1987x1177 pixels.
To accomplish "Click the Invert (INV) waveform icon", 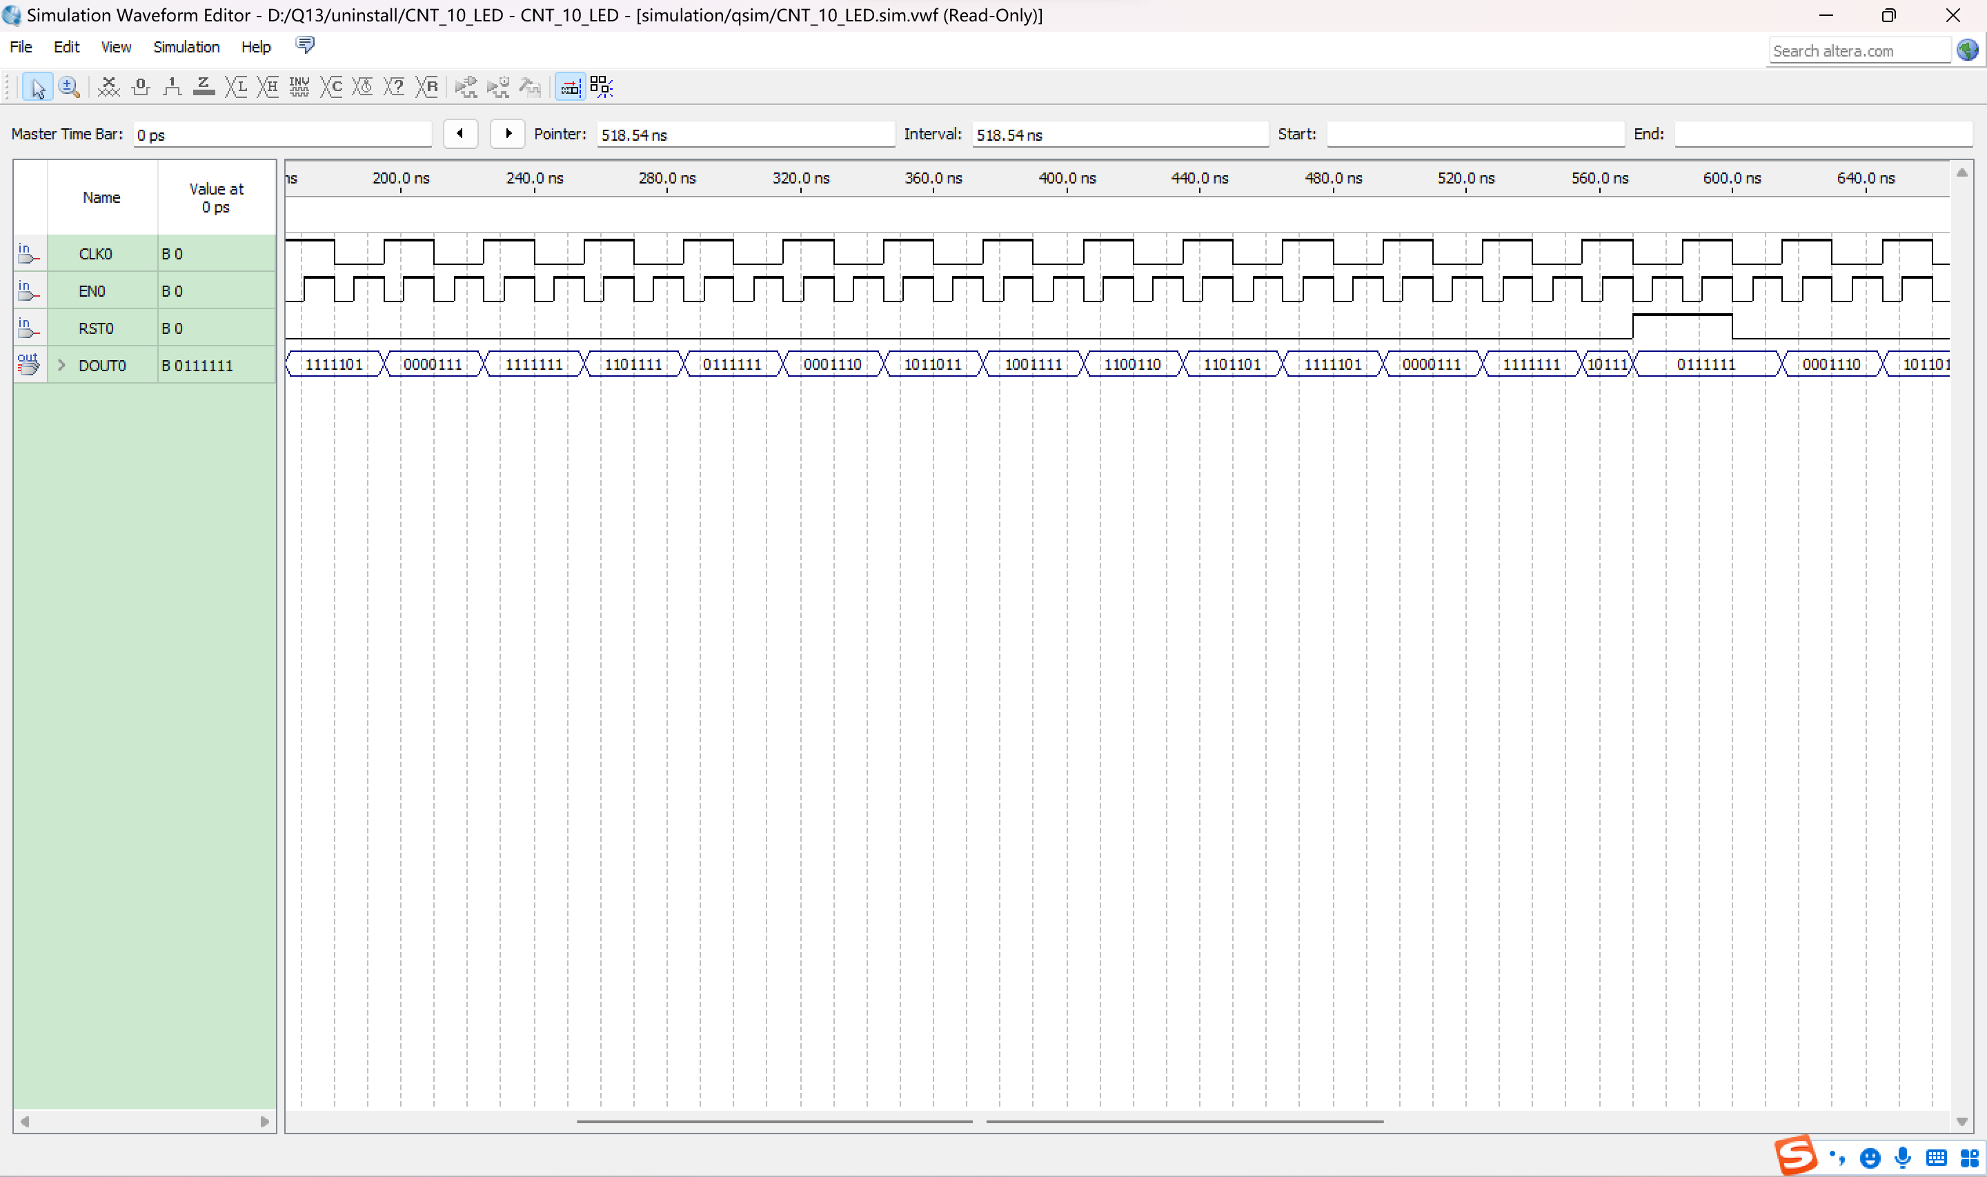I will [x=299, y=87].
